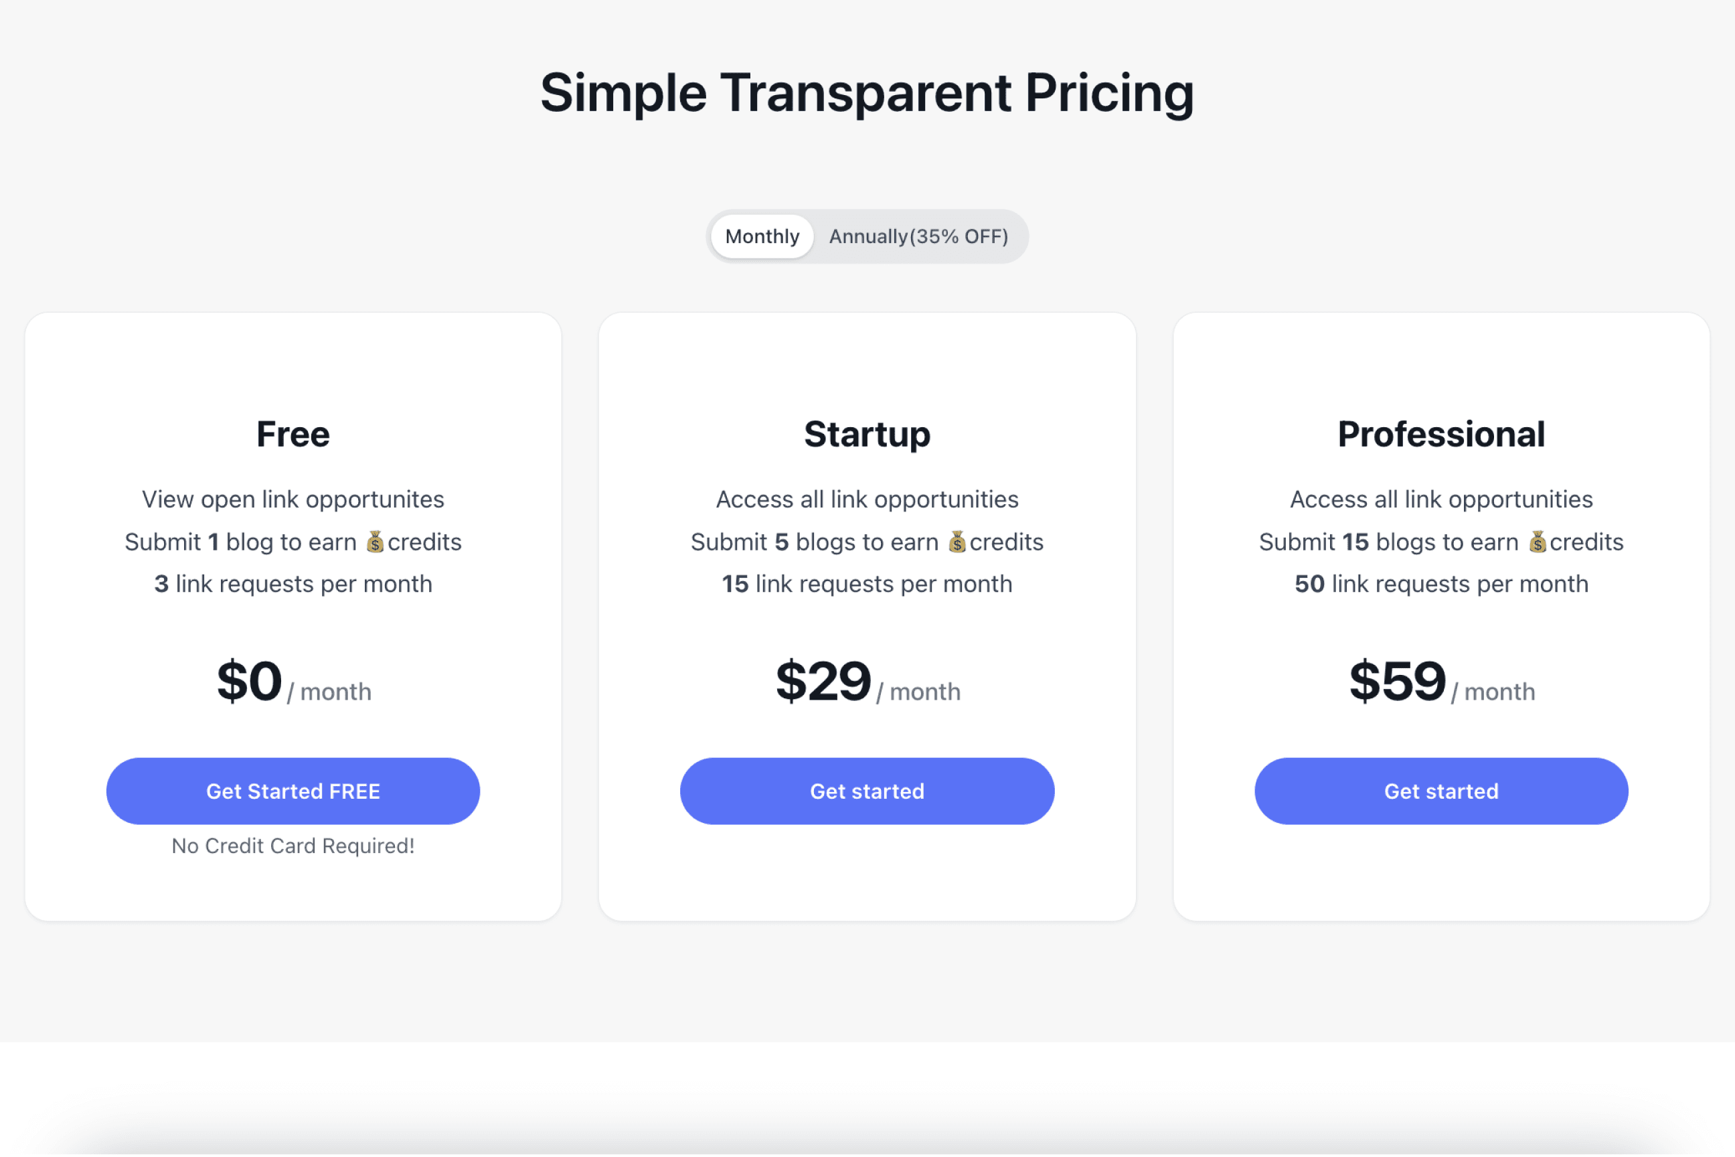This screenshot has width=1735, height=1157.
Task: Click the Simple Transparent Pricing heading
Action: coord(867,93)
